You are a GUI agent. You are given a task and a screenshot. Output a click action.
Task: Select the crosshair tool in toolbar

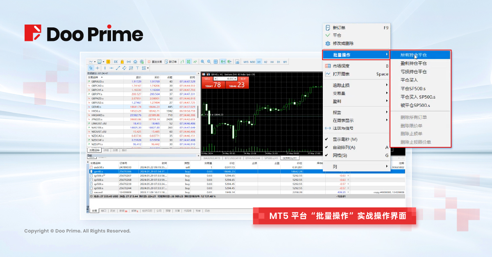coord(97,68)
